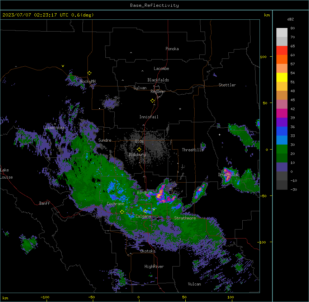Click the Blackfalds town label
This screenshot has width=309, height=302.
point(158,80)
